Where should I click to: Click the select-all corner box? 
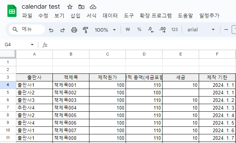pos(8,54)
